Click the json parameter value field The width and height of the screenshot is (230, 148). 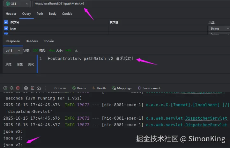158,28
